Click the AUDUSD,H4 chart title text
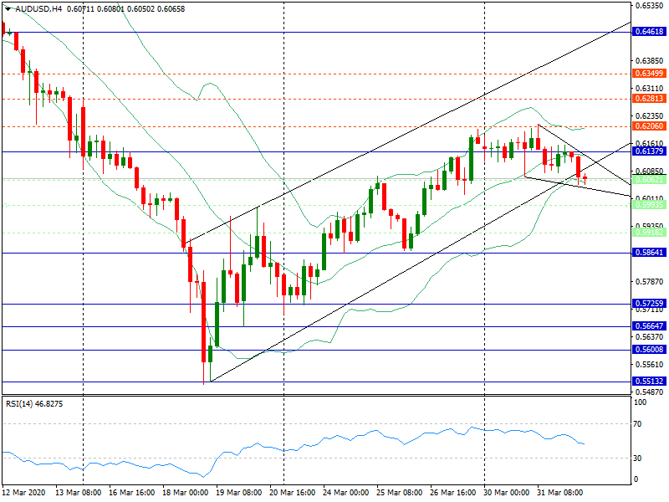Viewport: 669px width, 502px height. click(38, 9)
